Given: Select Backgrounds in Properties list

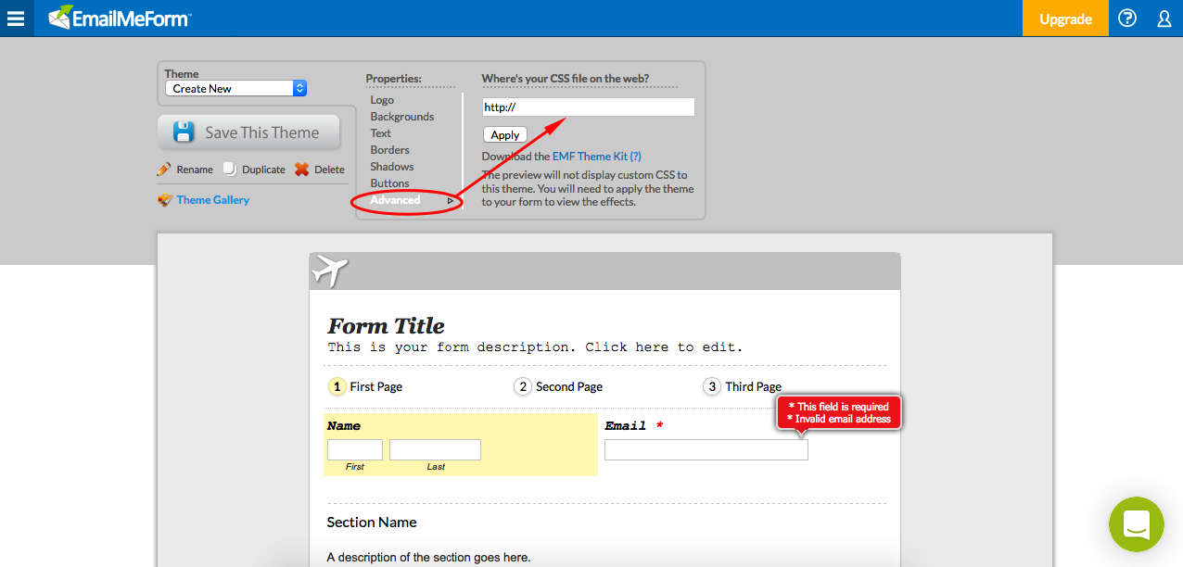Looking at the screenshot, I should pos(402,117).
